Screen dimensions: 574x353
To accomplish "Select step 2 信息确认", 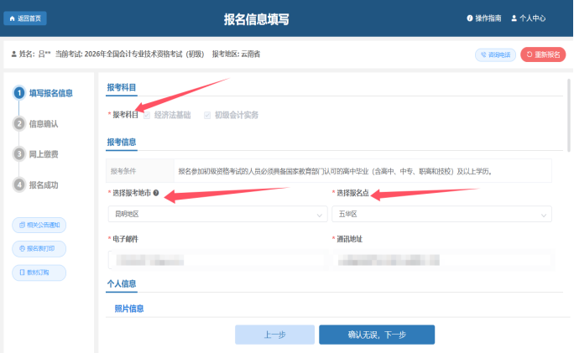I will [x=42, y=123].
